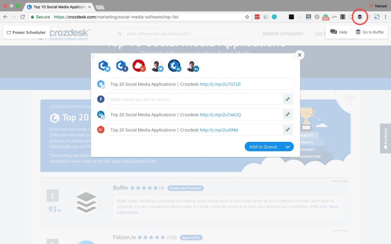The height and width of the screenshot is (244, 391).
Task: Click the Add to Queue button
Action: pos(263,147)
